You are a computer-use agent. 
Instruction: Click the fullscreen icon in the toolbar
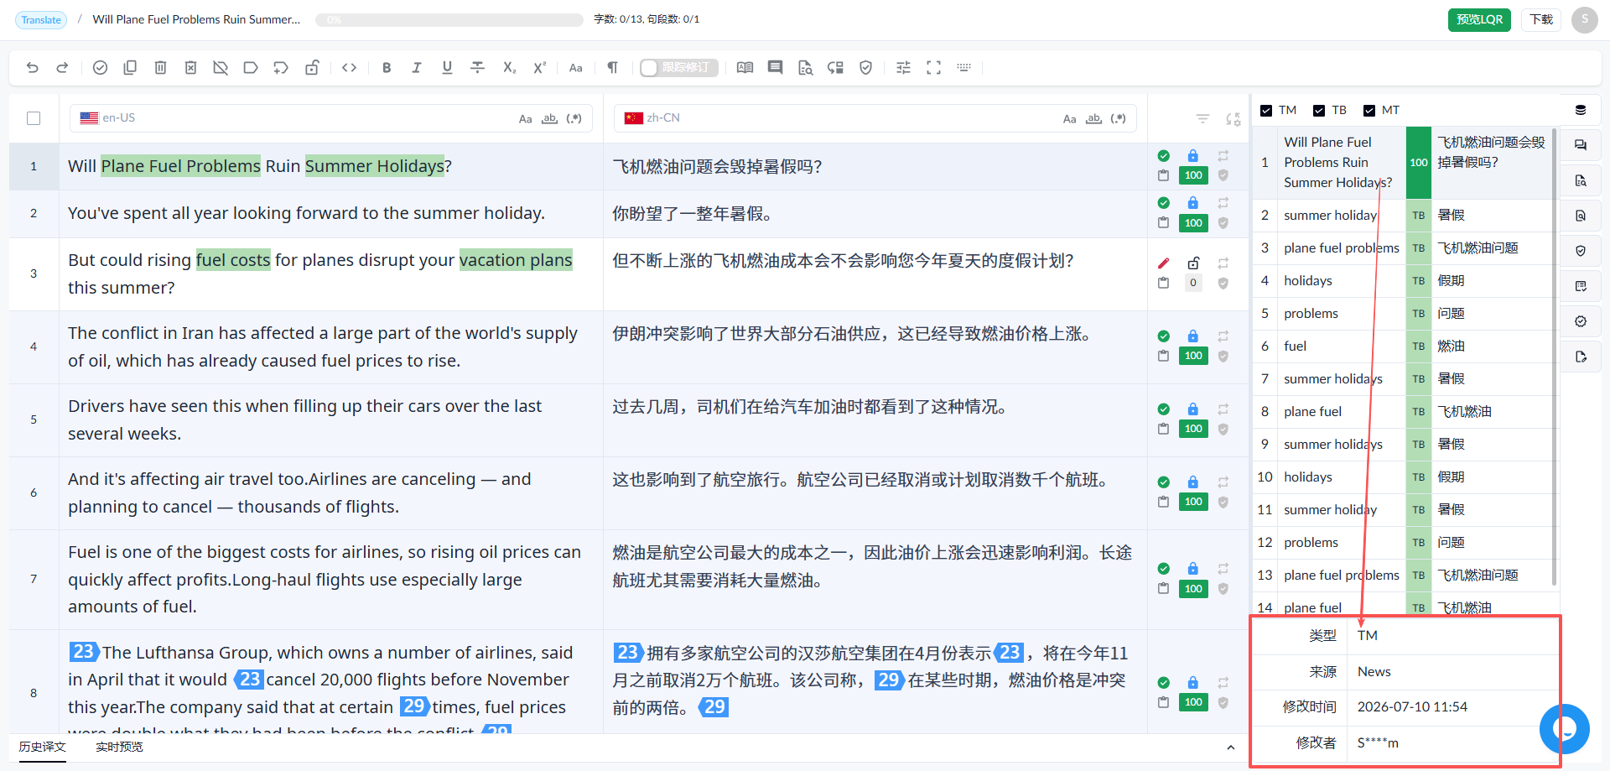click(x=933, y=68)
